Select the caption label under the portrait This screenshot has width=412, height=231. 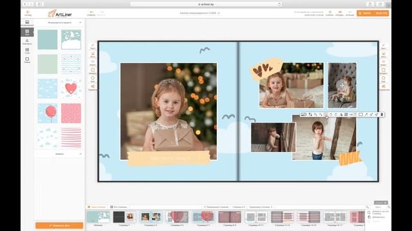pos(169,158)
